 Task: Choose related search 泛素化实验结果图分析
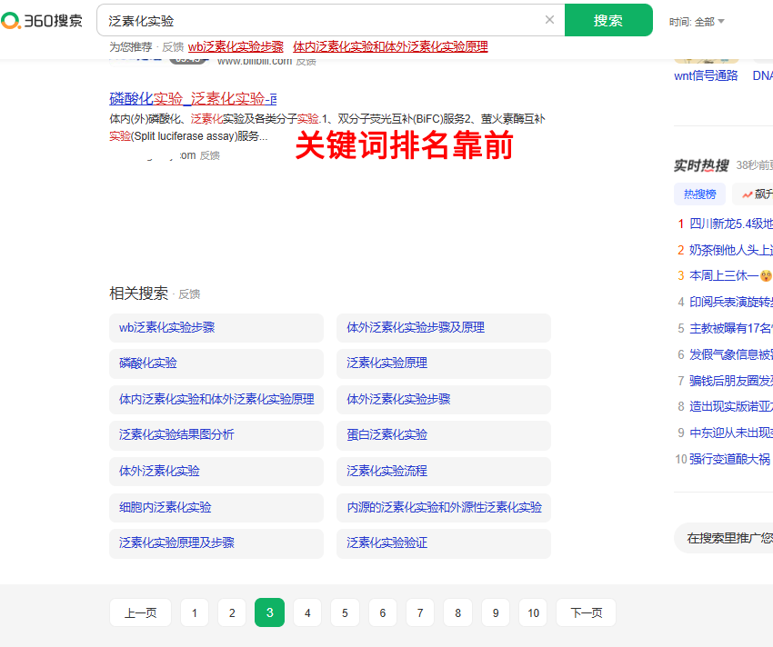(x=176, y=435)
